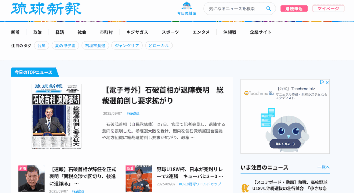Click the orange scoreboard news icon
The width and height of the screenshot is (354, 193).
245,187
